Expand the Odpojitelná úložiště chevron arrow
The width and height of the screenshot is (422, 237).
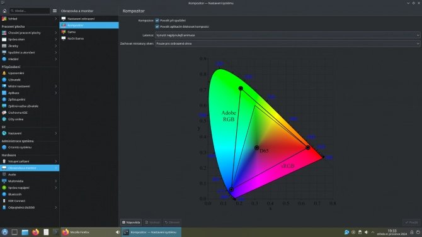point(55,207)
